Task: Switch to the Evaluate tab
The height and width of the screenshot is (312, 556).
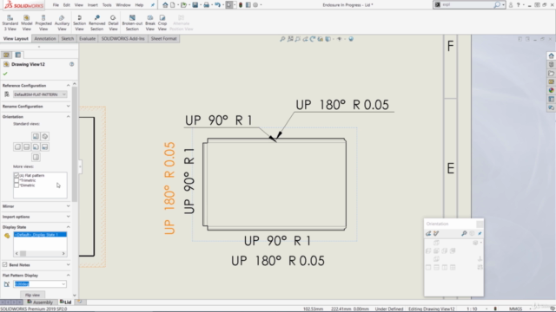Action: pyautogui.click(x=87, y=38)
